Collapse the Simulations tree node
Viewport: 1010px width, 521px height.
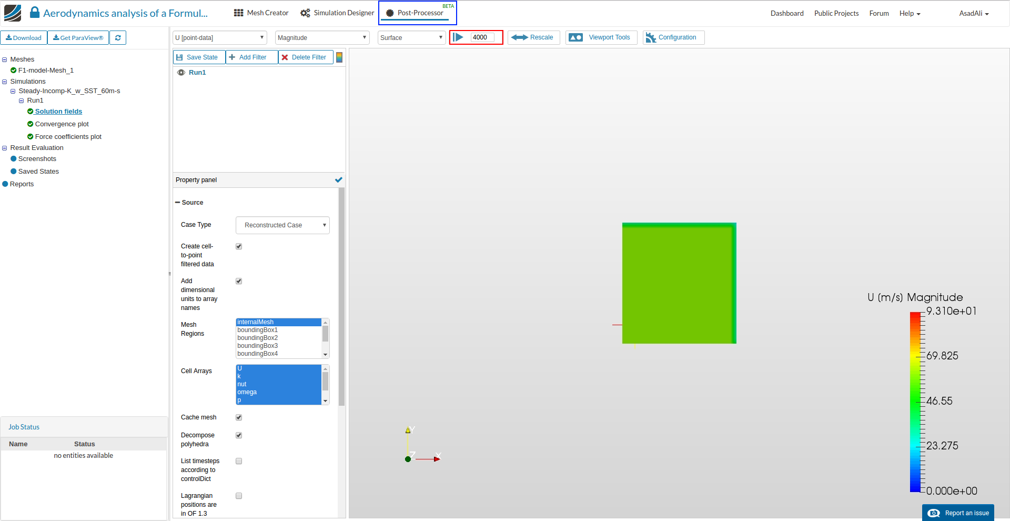[5, 82]
